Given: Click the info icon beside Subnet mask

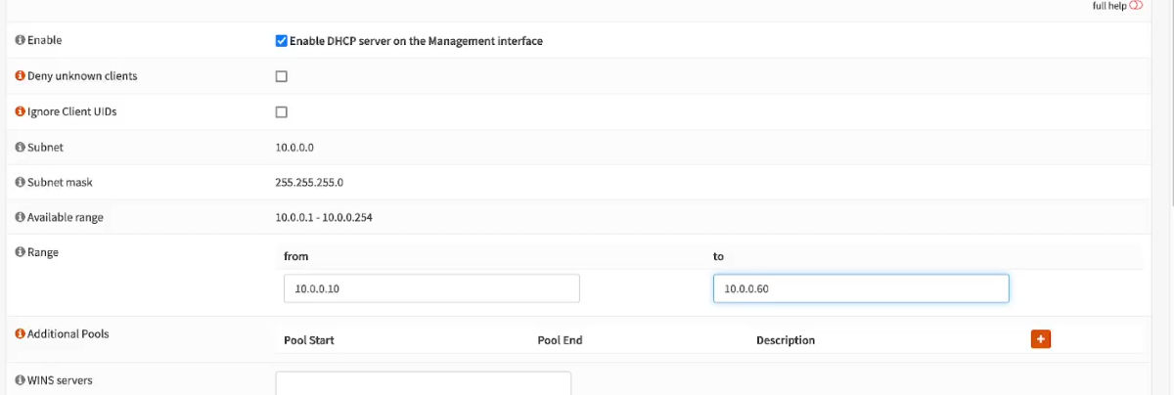Looking at the screenshot, I should tap(20, 182).
